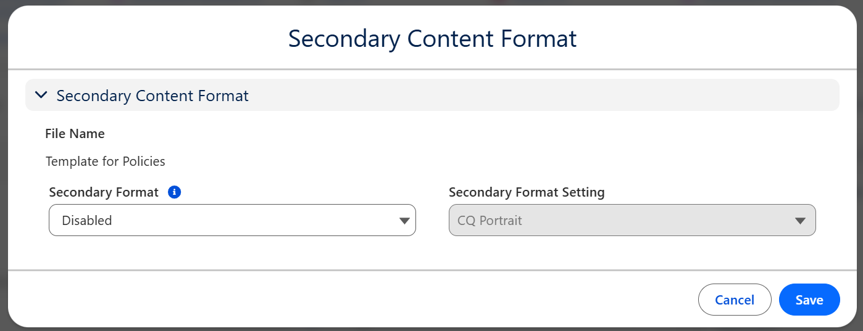Click the Secondary Content Format section header text
Viewport: 863px width, 331px height.
point(152,96)
